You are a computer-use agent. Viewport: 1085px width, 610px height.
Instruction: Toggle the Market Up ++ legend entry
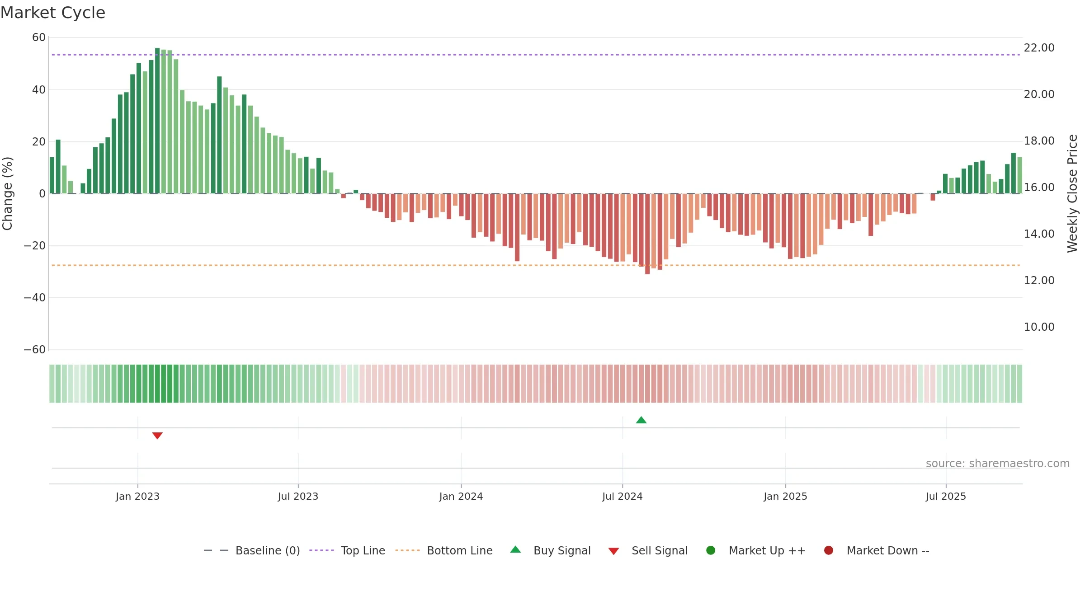tap(756, 550)
